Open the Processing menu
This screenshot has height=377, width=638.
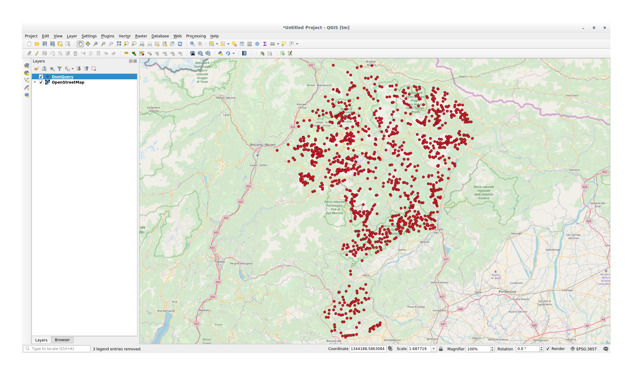click(196, 36)
